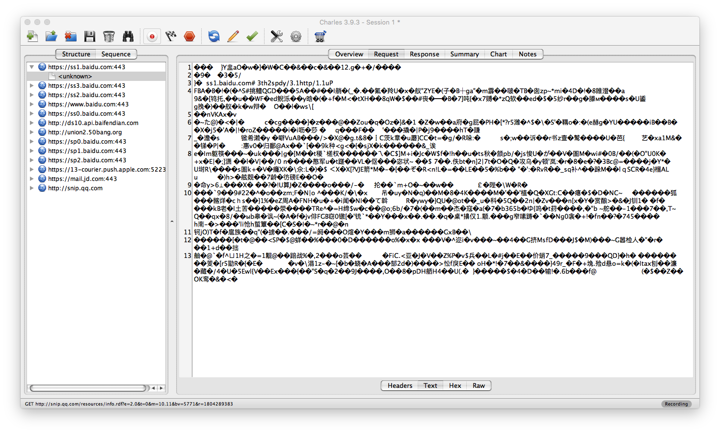The height and width of the screenshot is (433, 720).
Task: Repeat the selected request
Action: click(213, 36)
